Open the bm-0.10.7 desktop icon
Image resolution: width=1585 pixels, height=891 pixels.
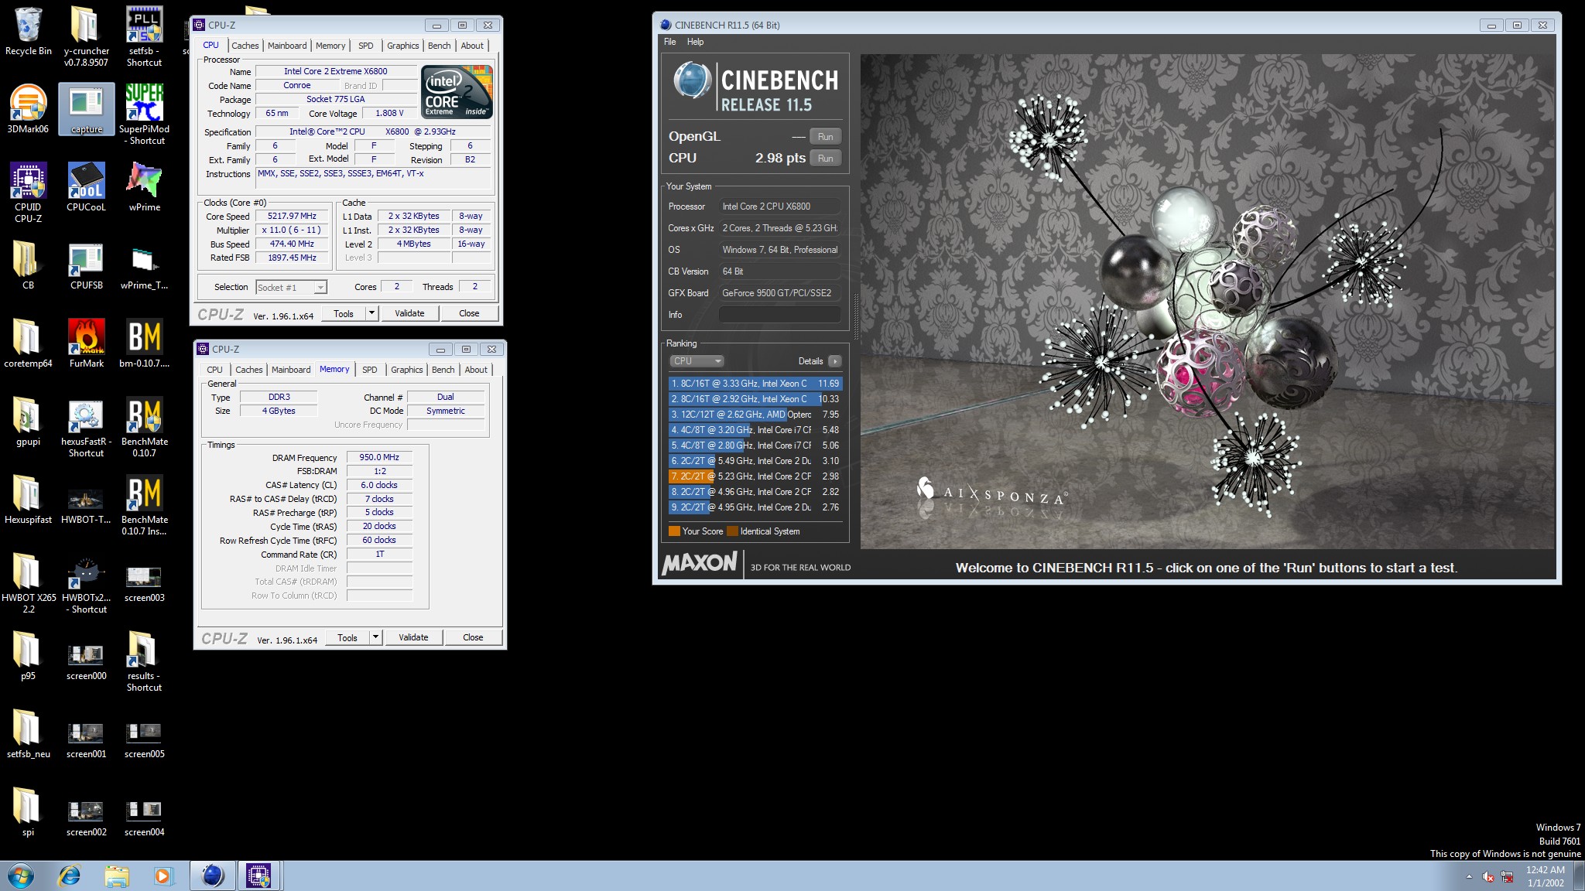click(x=144, y=343)
